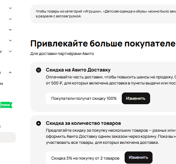The width and height of the screenshot is (176, 164).
Task: Expand the sidebar section ending in letter ы
Action: (10, 51)
